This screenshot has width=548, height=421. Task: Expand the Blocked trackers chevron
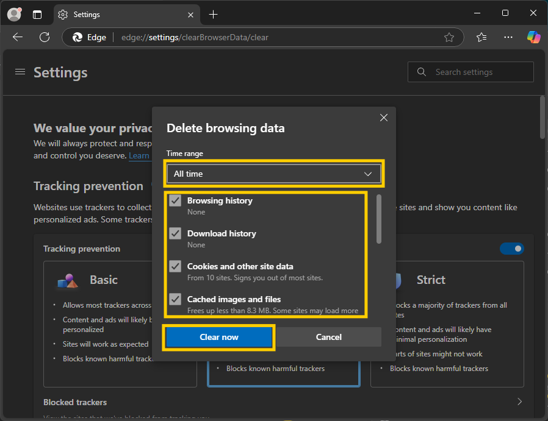pos(519,402)
